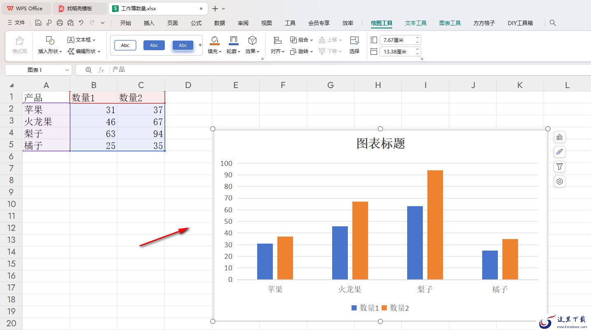
Task: Click the Rotate (旋转) icon
Action: (x=293, y=51)
